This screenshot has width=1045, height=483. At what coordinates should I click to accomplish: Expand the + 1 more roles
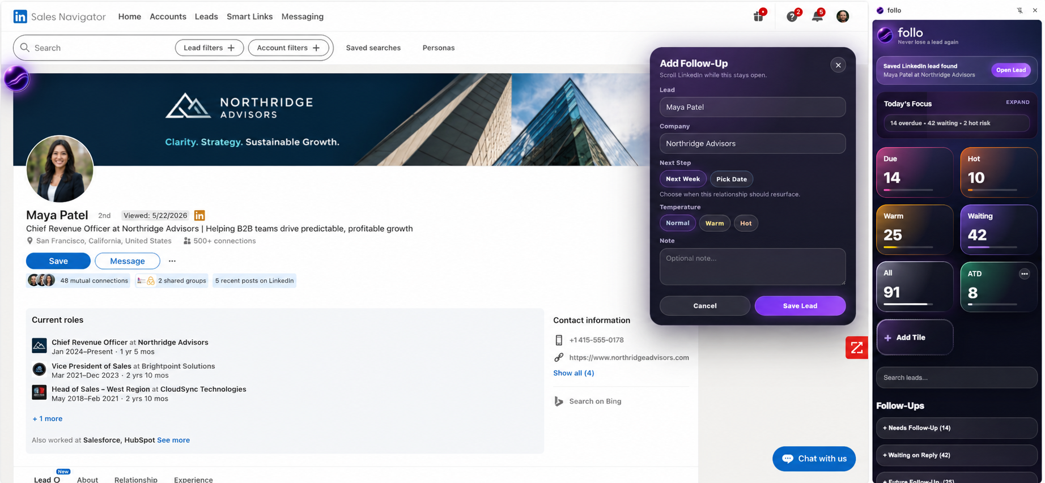tap(48, 418)
